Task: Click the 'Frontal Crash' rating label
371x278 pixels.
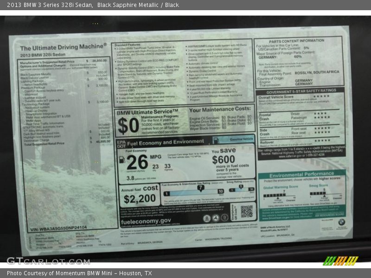Action: click(x=265, y=117)
